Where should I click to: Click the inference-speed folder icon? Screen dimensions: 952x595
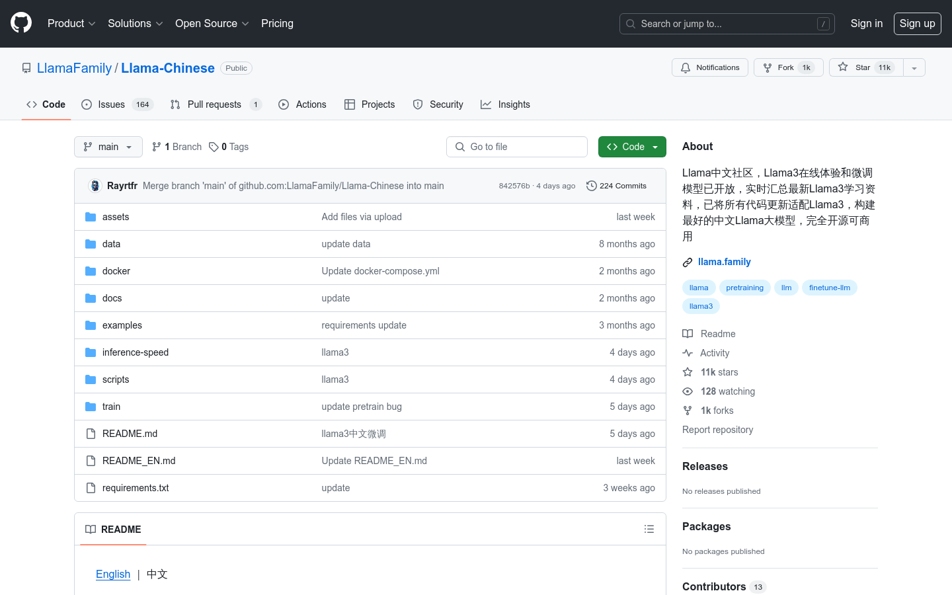point(91,352)
